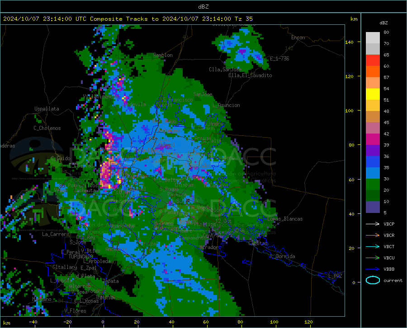
Task: Click the L_Dormida map label
Action: [x=283, y=256]
